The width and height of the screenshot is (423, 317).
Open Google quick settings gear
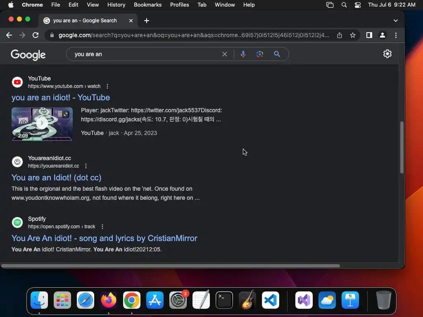(x=387, y=54)
